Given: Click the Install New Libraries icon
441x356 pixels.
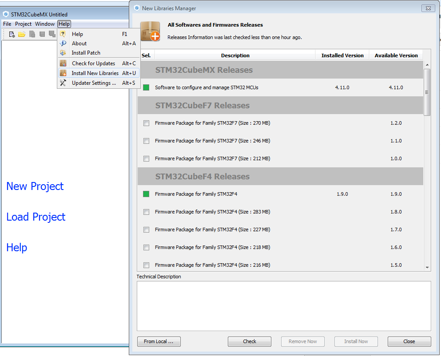Looking at the screenshot, I should click(x=63, y=73).
